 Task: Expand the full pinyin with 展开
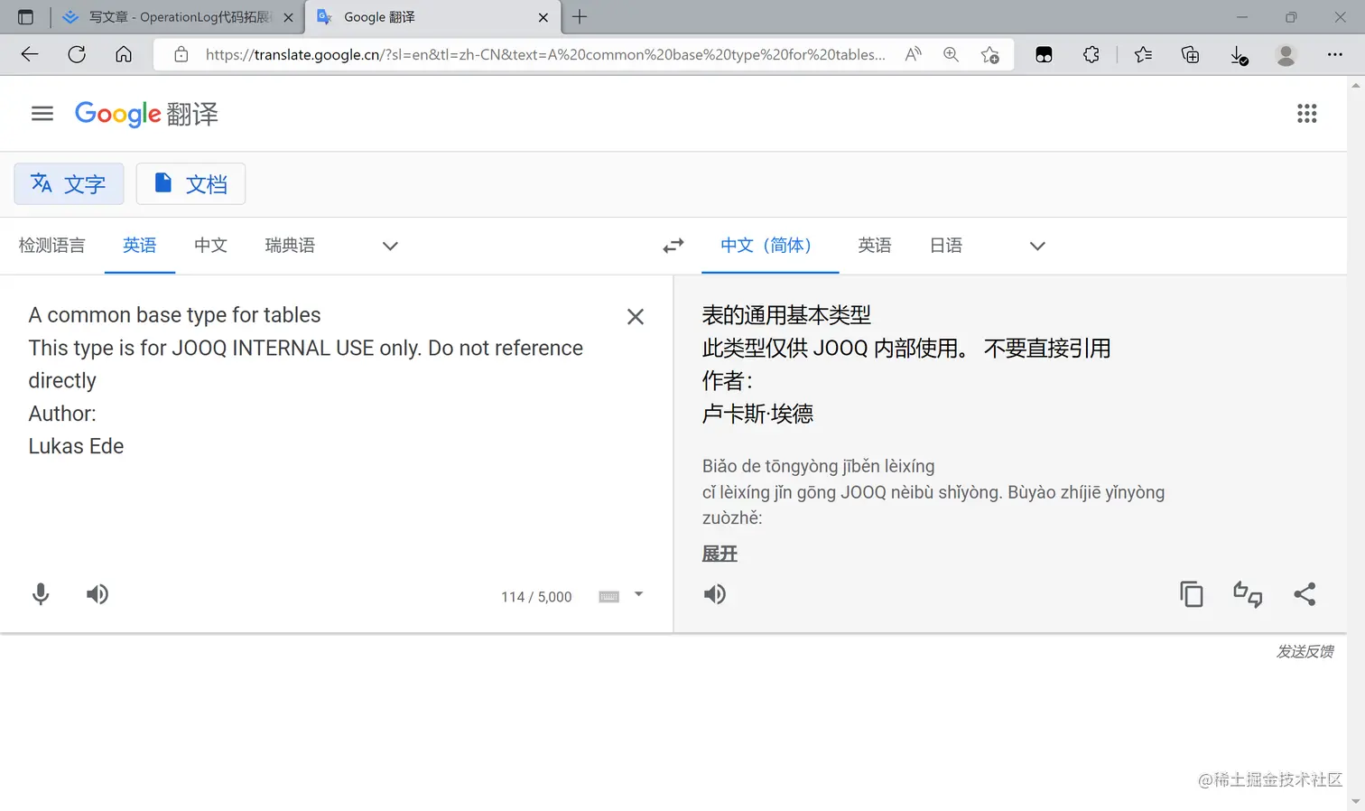pos(720,554)
